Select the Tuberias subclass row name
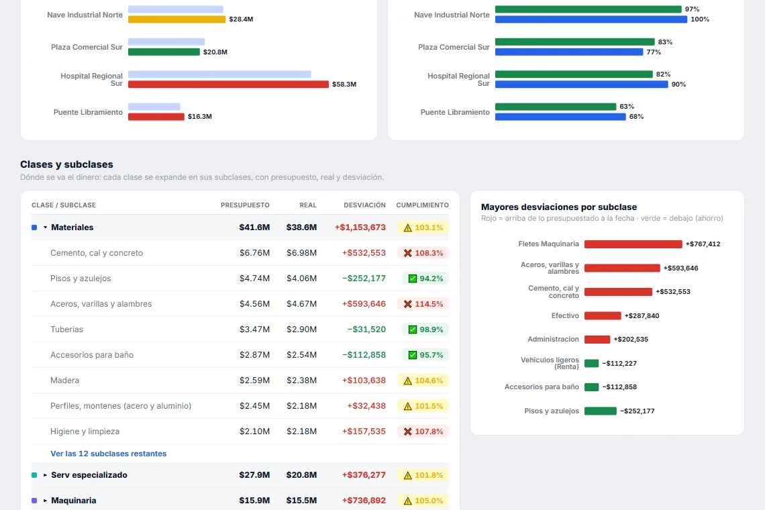The height and width of the screenshot is (510, 765). [x=66, y=329]
